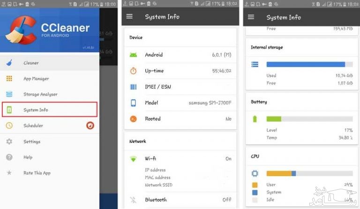Tap the Model row showing samsung SM-J700F
This screenshot has height=209, width=360.
click(x=180, y=103)
